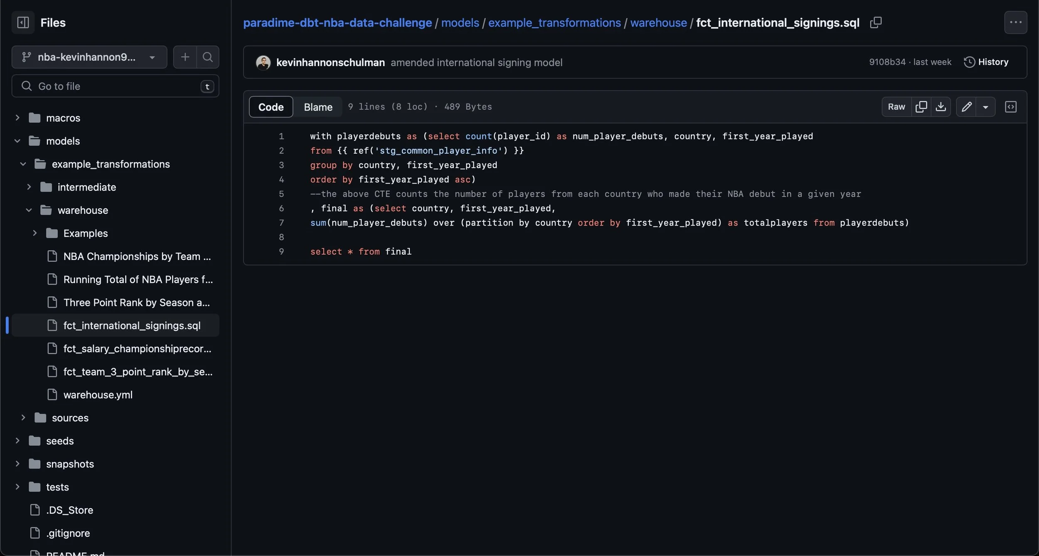Screen dimensions: 1039x556
Task: Edit this file pencil icon
Action: pyautogui.click(x=966, y=107)
